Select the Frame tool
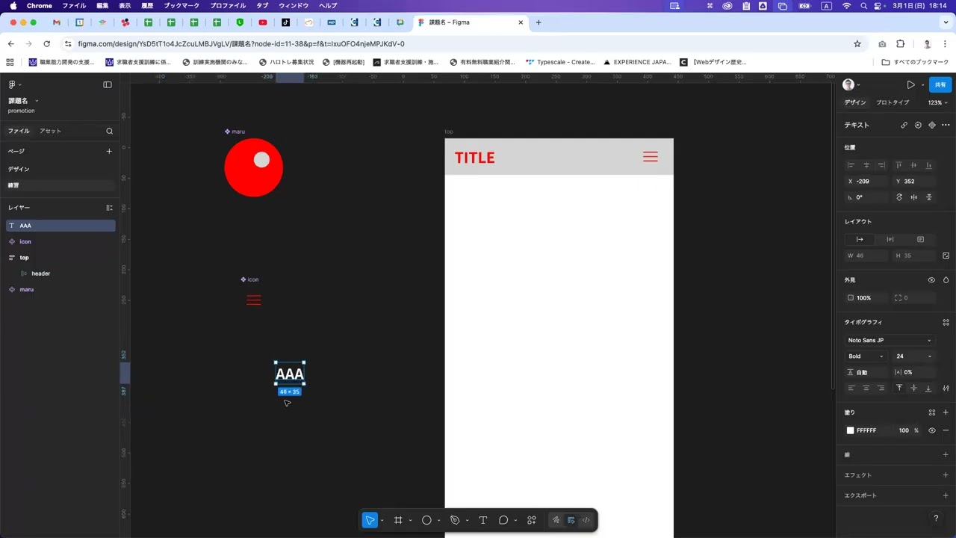The height and width of the screenshot is (538, 956). click(398, 520)
